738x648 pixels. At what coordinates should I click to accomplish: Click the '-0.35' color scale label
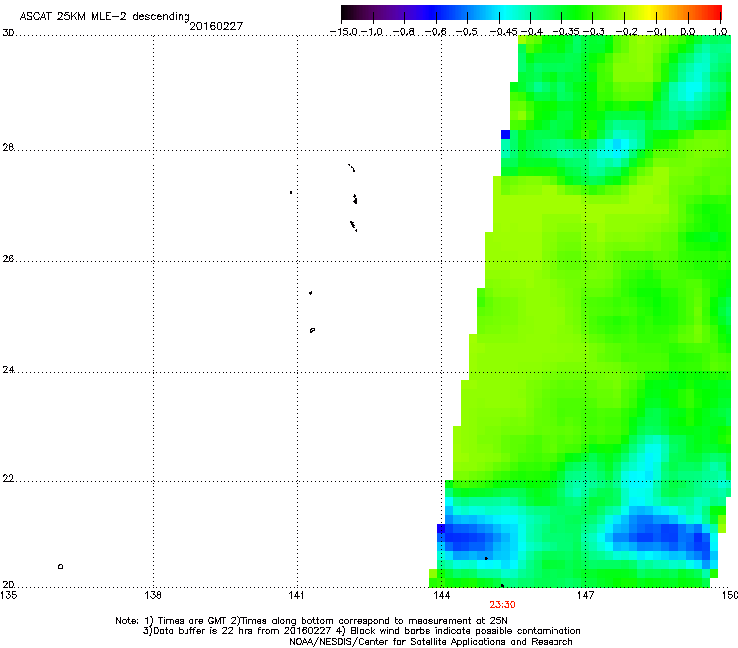pyautogui.click(x=565, y=32)
